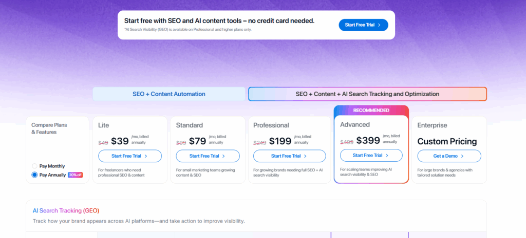The image size is (526, 238).
Task: Open SEO + Content + AI Search Tracking tab
Action: click(x=367, y=94)
